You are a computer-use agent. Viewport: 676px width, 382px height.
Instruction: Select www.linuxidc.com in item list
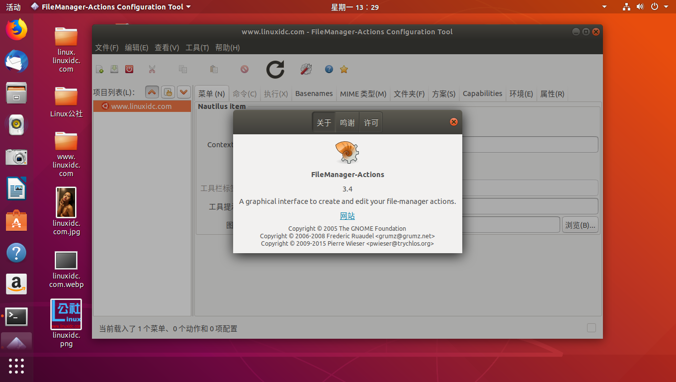click(142, 106)
